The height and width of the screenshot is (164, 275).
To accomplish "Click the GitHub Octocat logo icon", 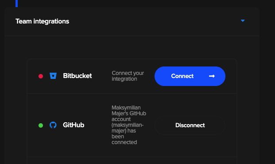I will coord(53,125).
